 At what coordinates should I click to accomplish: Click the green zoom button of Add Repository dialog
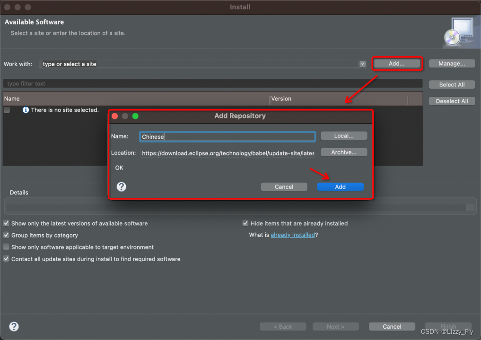coord(135,116)
